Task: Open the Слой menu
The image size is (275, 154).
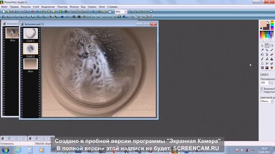Action: (36, 7)
